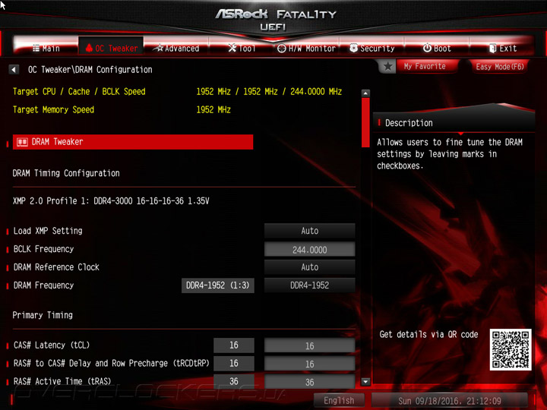Click the CAS# Latency (tCL) value field

309,345
